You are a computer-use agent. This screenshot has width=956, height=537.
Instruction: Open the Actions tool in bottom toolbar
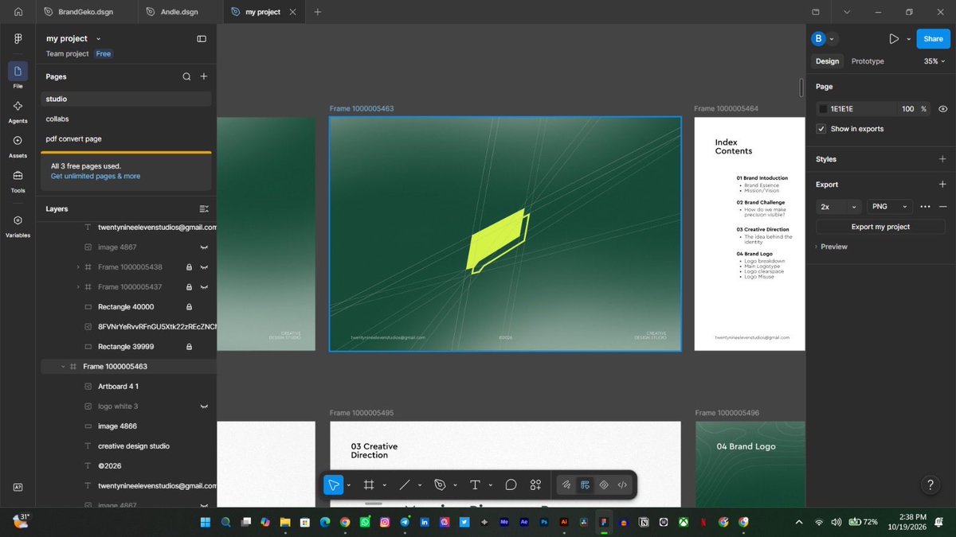click(535, 484)
